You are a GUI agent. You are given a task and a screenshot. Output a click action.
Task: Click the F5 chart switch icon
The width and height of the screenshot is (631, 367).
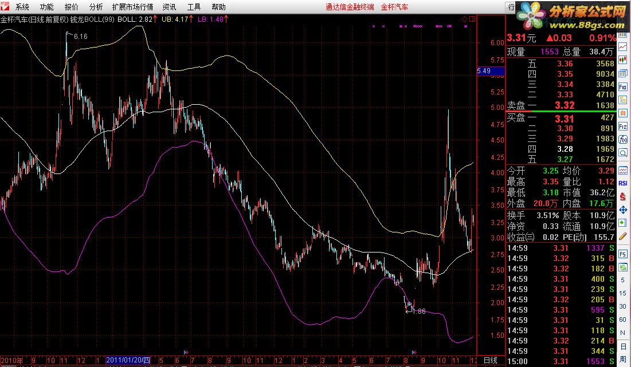click(622, 254)
